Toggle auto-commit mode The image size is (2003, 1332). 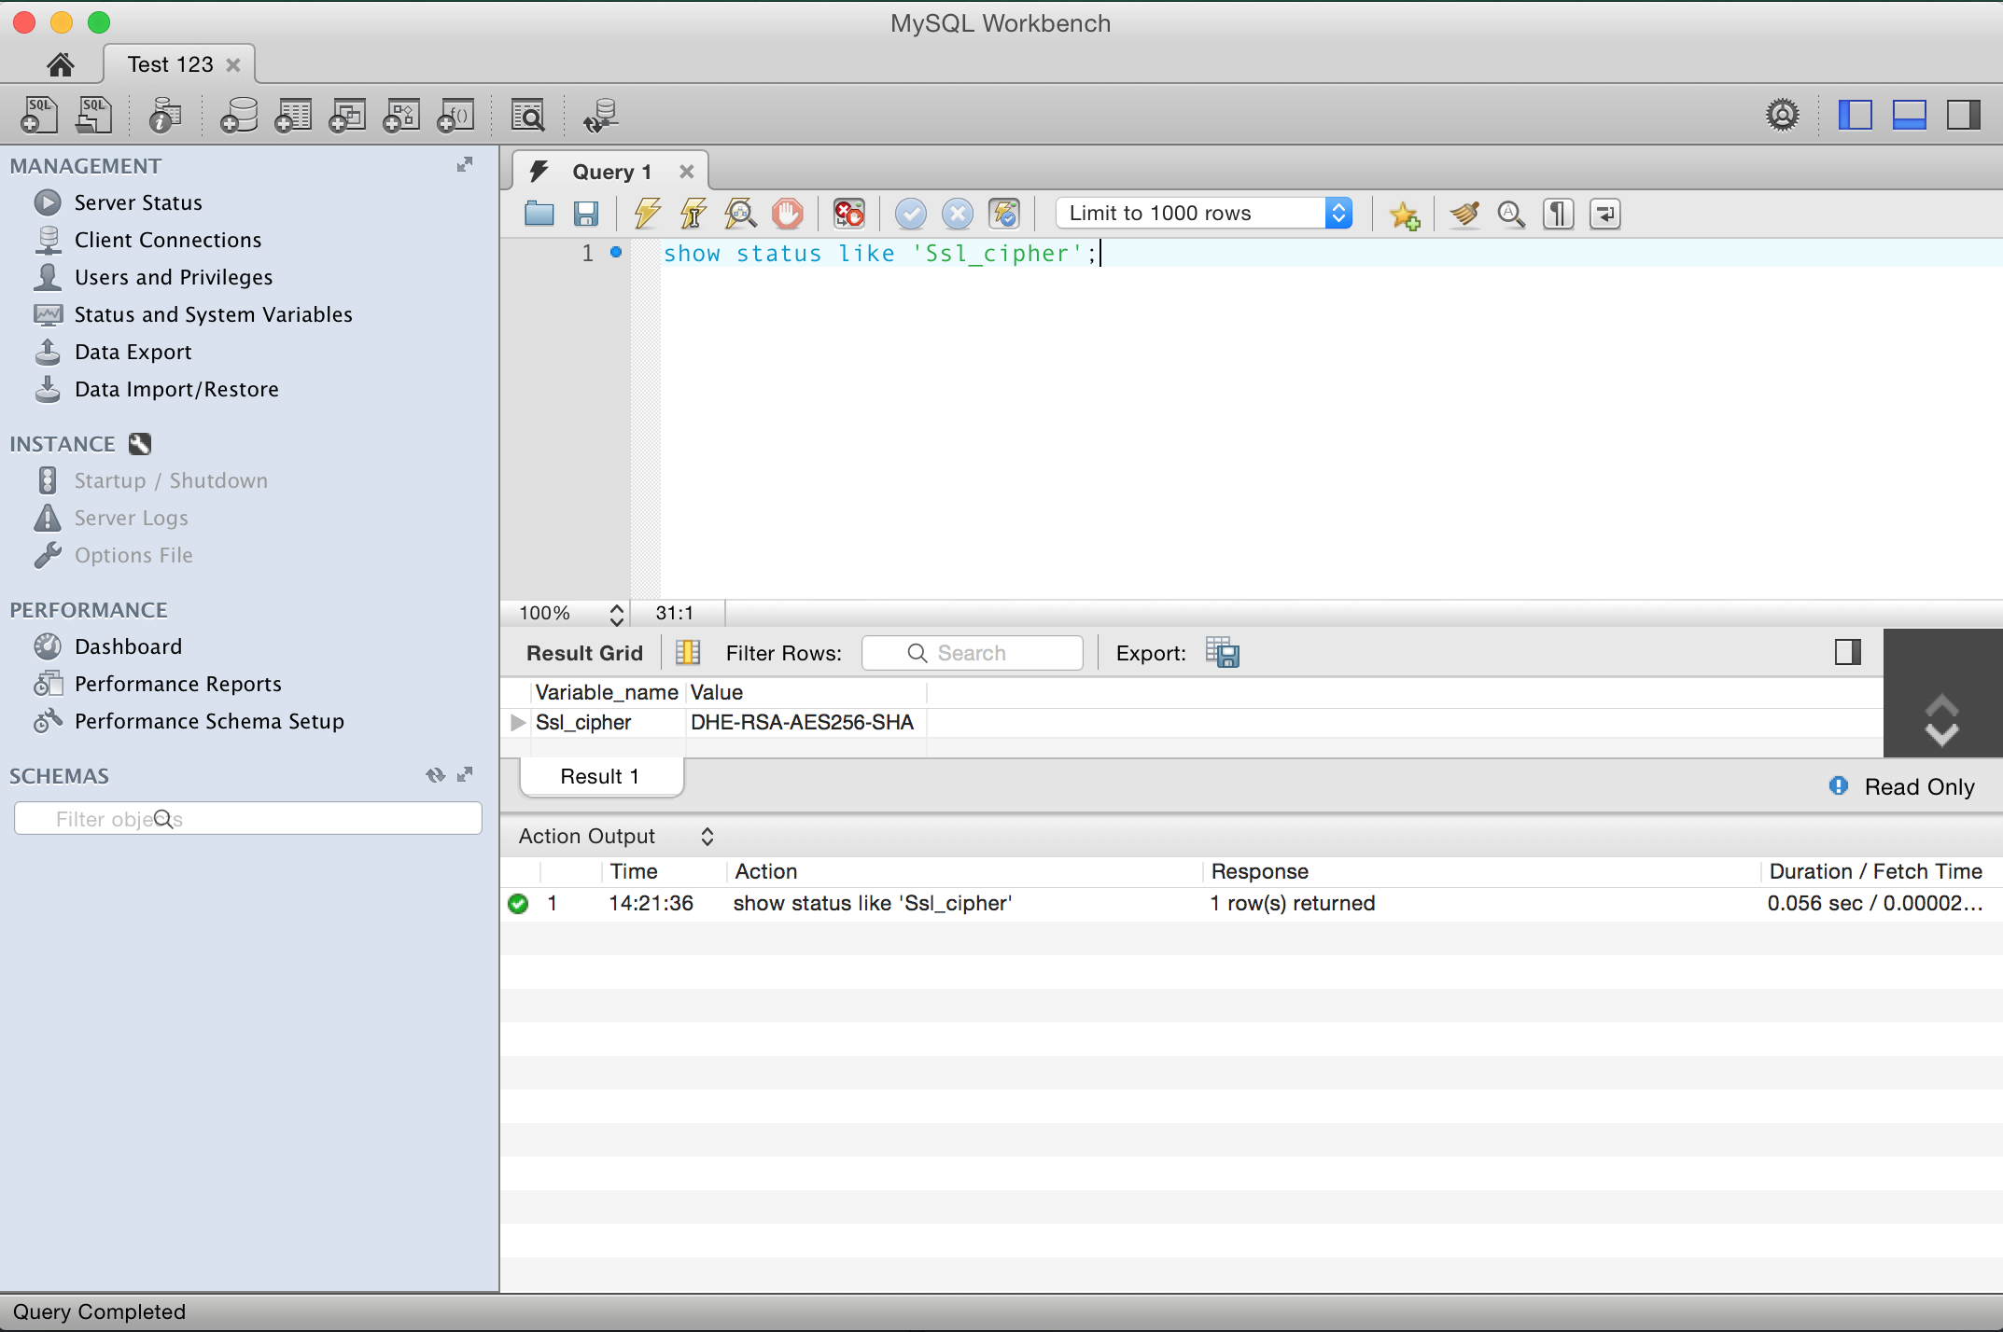pyautogui.click(x=1004, y=214)
